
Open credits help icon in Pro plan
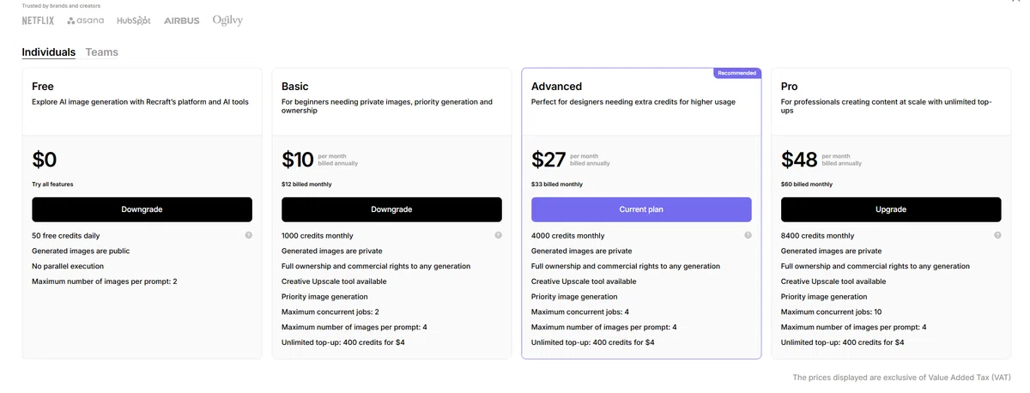tap(997, 235)
